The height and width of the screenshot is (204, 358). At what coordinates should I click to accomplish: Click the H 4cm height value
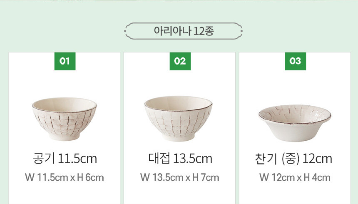click(x=318, y=178)
